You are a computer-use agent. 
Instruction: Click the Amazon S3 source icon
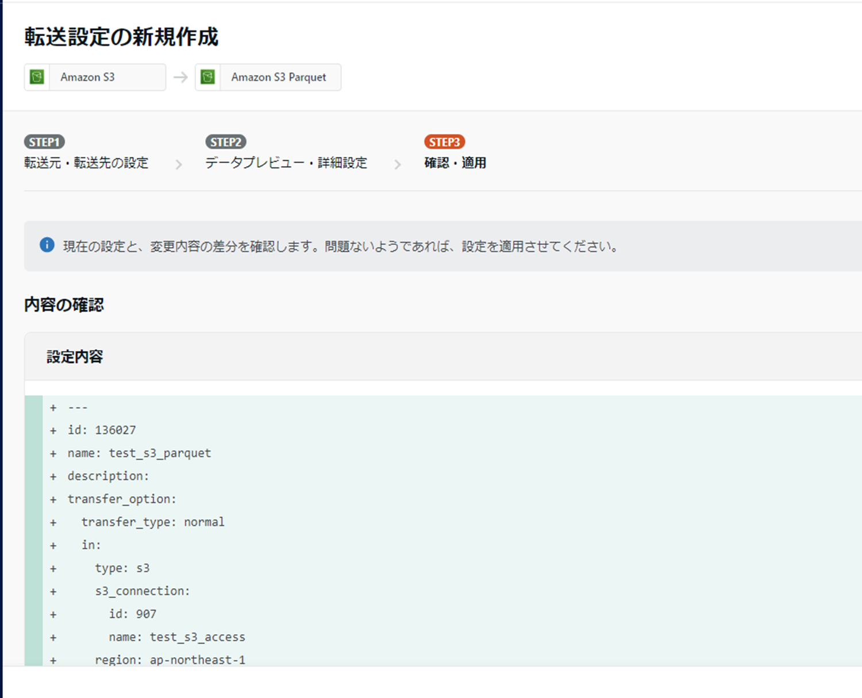[x=37, y=77]
